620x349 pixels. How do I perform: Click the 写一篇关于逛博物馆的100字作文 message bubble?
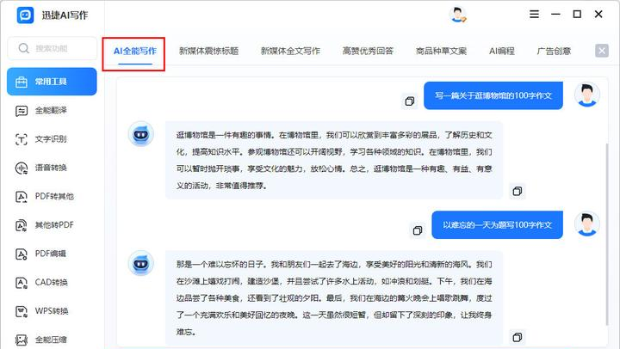493,95
